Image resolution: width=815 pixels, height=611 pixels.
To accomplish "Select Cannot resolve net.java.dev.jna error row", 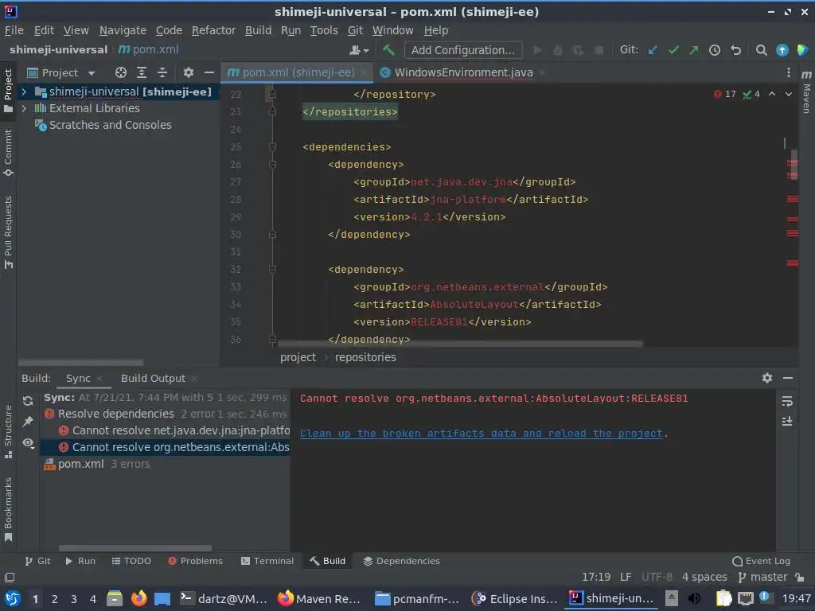I will pyautogui.click(x=166, y=430).
